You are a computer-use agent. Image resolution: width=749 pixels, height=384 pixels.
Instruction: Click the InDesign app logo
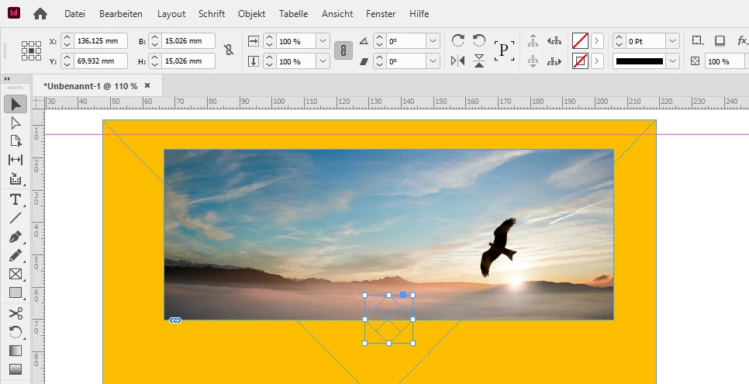coord(14,13)
